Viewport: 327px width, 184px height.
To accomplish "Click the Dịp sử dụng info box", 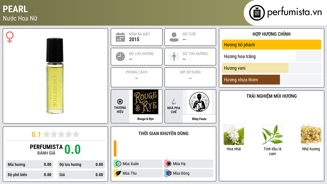I will 190,77.
